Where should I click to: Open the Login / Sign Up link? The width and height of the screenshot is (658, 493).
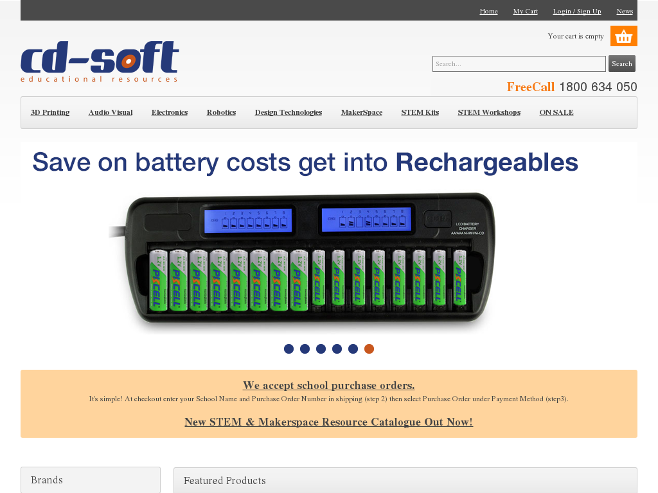pyautogui.click(x=577, y=12)
